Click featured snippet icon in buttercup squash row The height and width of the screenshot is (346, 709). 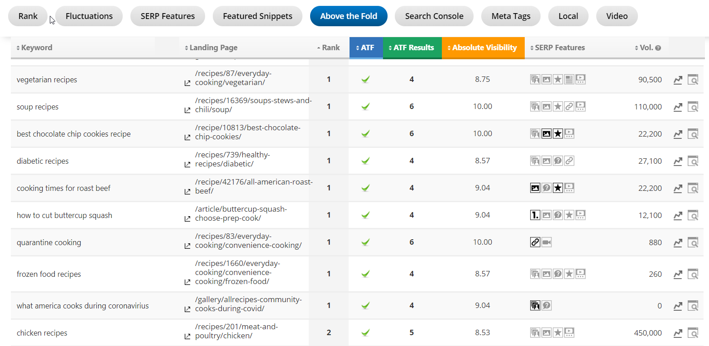[535, 215]
